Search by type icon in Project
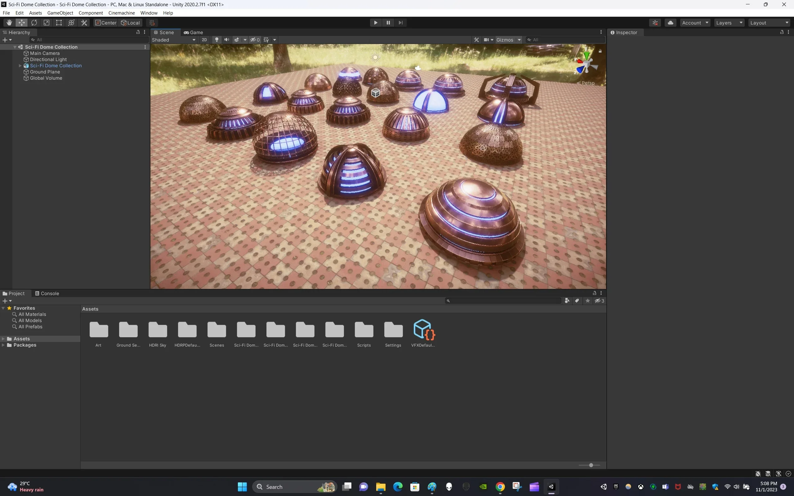 tap(567, 301)
